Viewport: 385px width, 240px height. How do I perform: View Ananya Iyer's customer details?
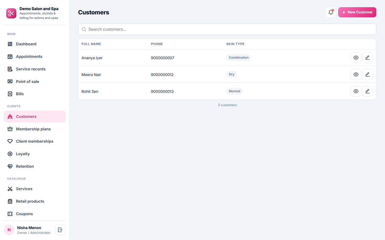[x=356, y=58]
